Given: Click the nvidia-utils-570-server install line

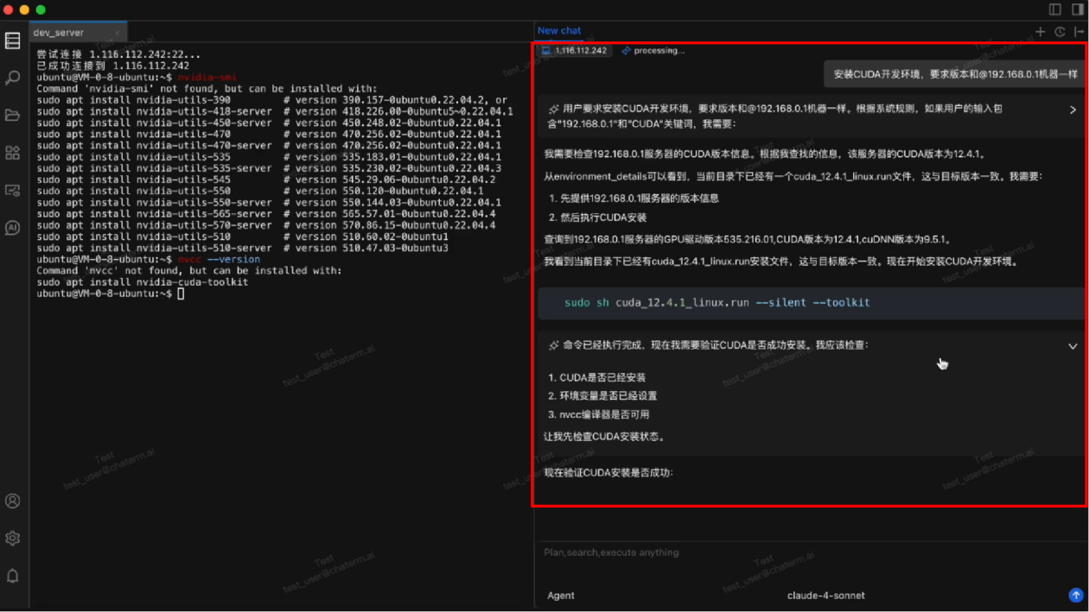Looking at the screenshot, I should coord(266,225).
